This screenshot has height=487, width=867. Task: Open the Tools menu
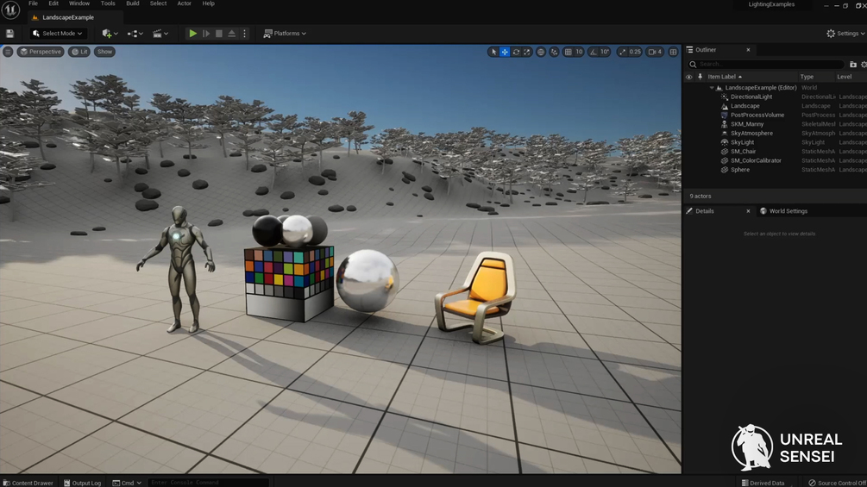[108, 3]
